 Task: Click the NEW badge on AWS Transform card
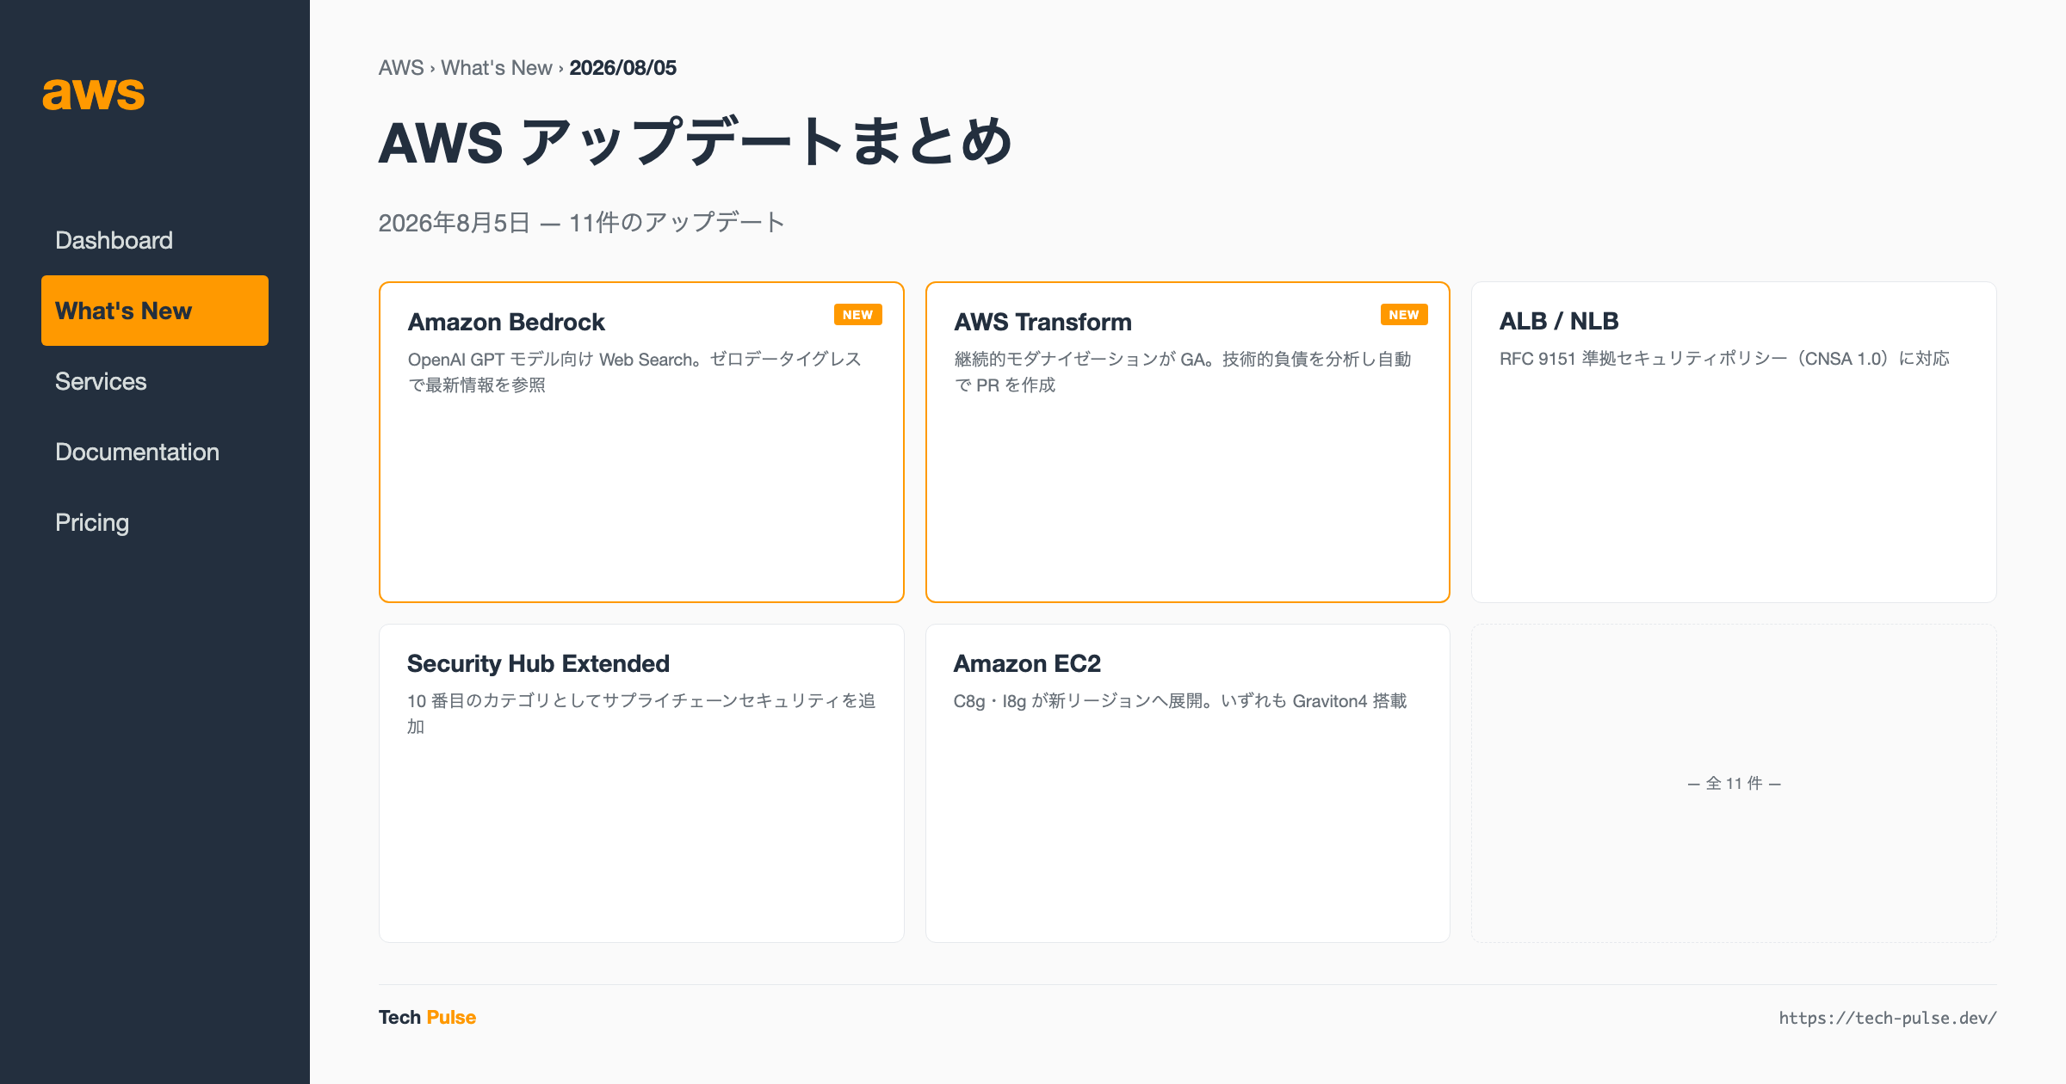[1403, 315]
